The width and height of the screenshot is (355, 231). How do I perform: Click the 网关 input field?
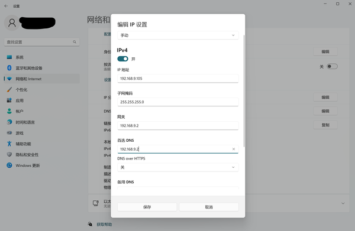pos(178,125)
